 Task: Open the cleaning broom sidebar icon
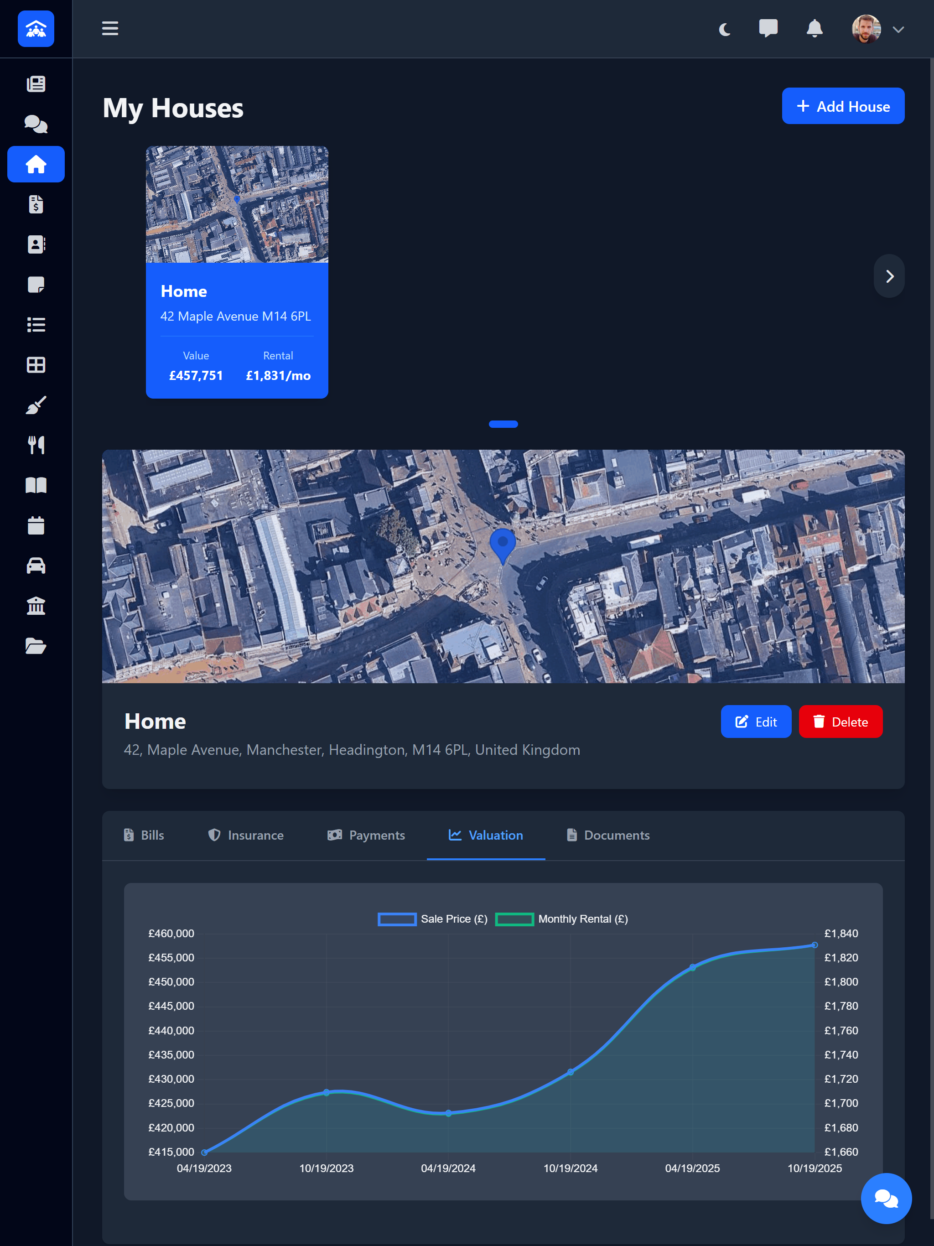click(x=36, y=405)
